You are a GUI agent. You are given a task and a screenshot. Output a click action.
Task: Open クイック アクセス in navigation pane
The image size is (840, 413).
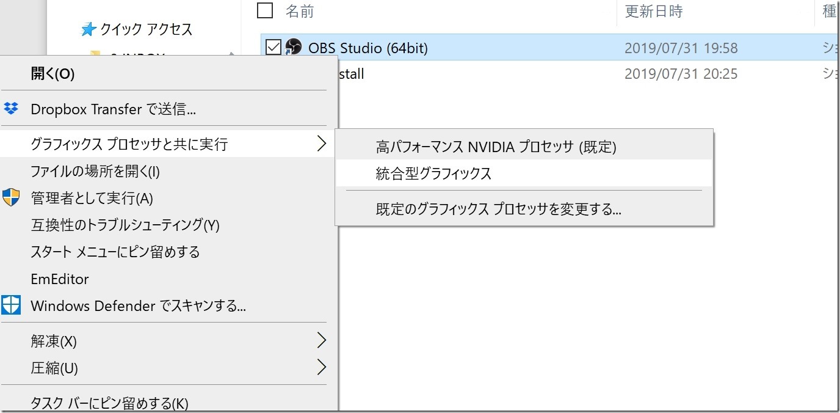click(x=146, y=29)
